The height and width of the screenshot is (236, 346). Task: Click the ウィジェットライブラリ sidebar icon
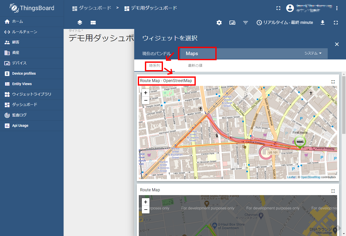click(x=7, y=95)
